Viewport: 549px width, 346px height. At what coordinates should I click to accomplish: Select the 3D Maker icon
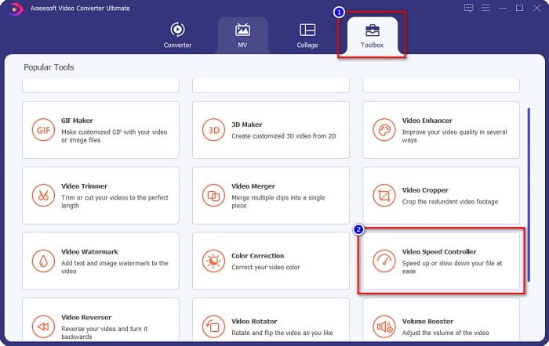coord(213,130)
